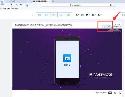Go to the browser home page icon
The width and height of the screenshot is (125, 97).
pyautogui.click(x=17, y=5)
